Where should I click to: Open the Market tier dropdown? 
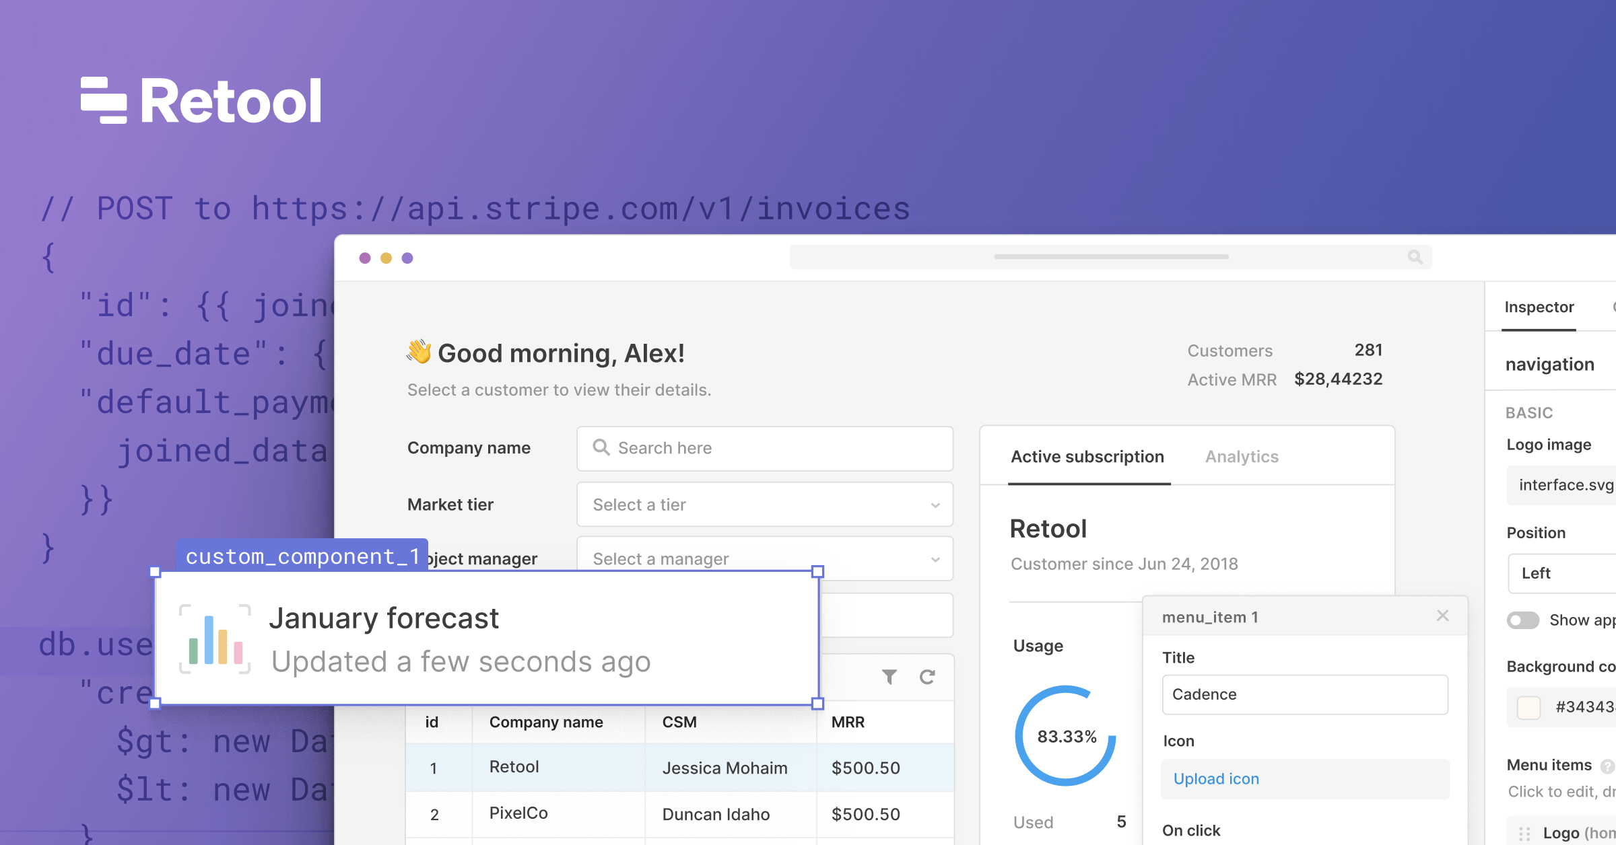[765, 505]
